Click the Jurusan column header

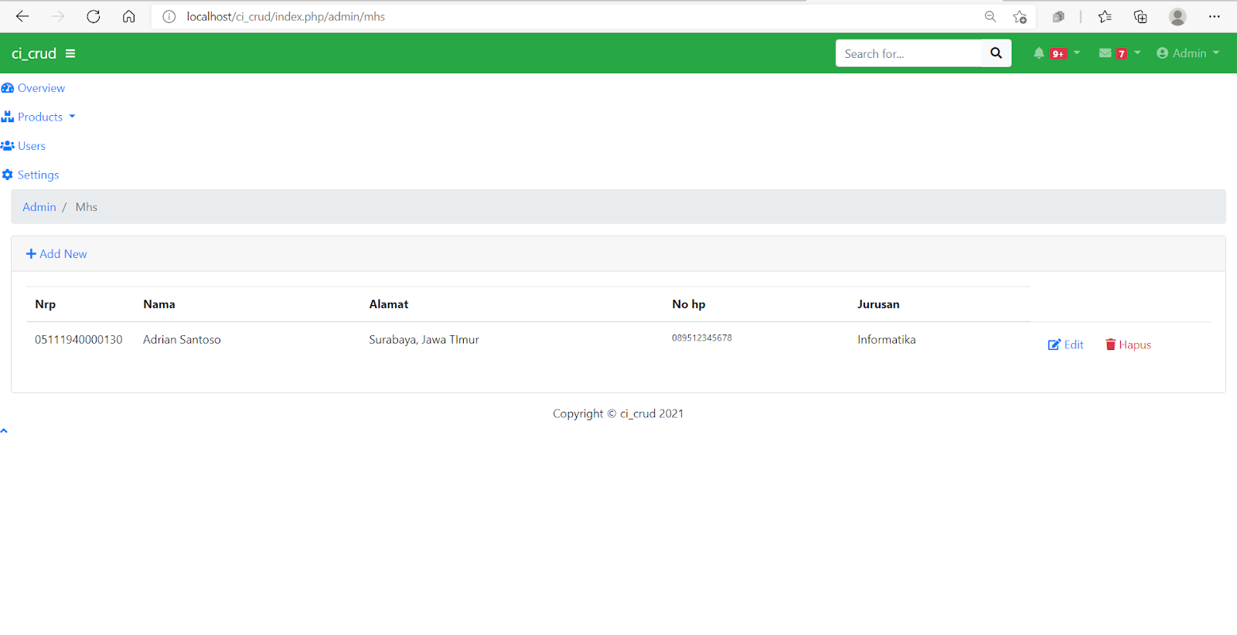[878, 304]
